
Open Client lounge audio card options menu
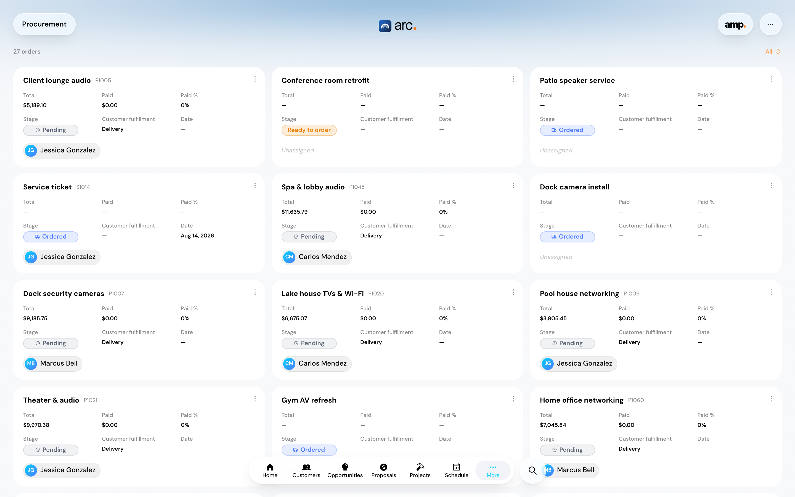255,79
